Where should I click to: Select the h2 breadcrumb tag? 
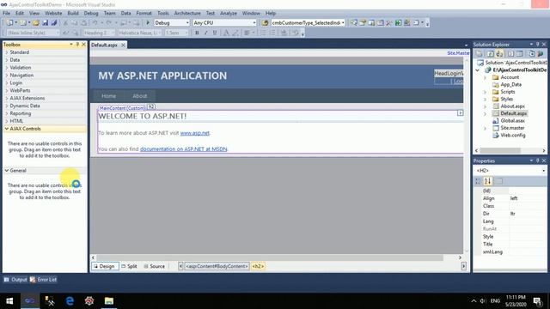point(258,266)
